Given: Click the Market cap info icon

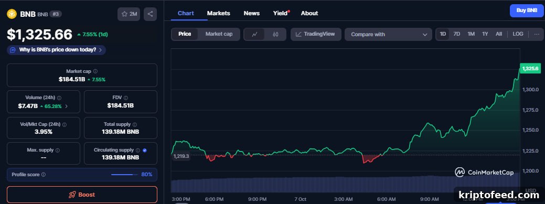Looking at the screenshot, I should [x=95, y=71].
